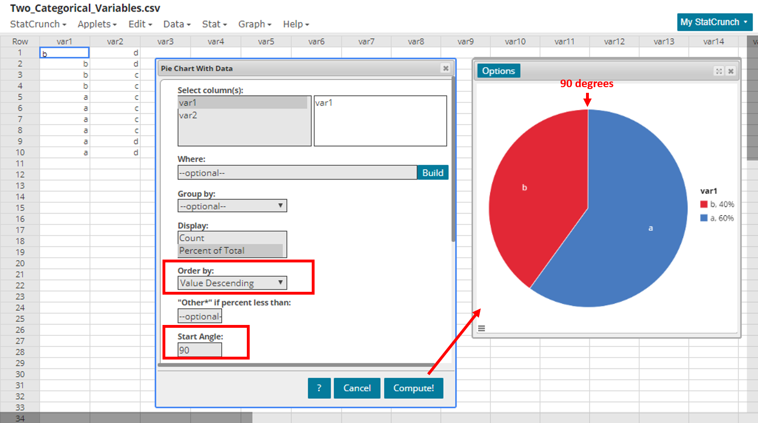Close the Pie Chart With Data dialog
The height and width of the screenshot is (423, 758).
445,68
